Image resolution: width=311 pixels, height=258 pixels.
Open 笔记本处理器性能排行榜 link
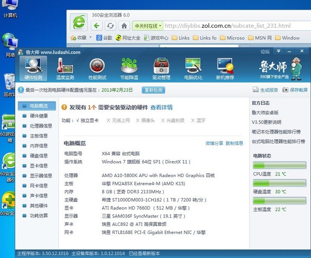(276, 132)
